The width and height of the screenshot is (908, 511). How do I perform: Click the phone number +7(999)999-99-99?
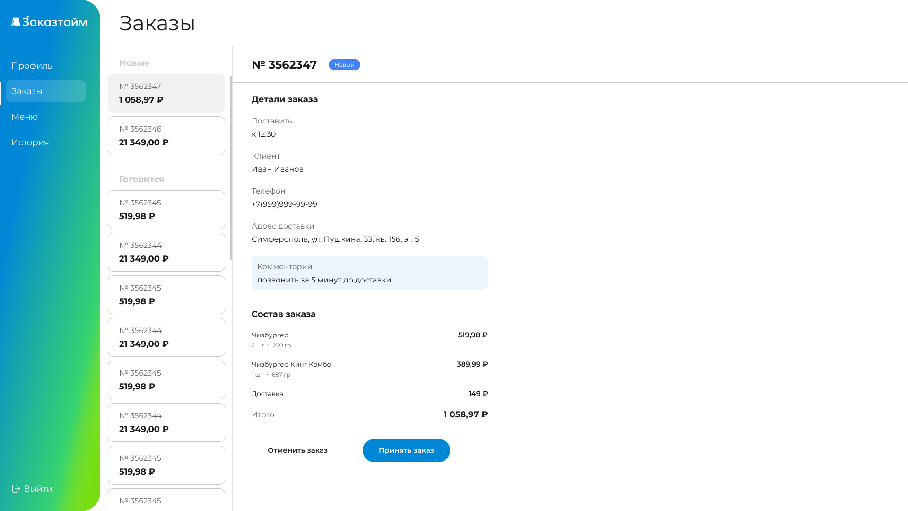tap(284, 204)
